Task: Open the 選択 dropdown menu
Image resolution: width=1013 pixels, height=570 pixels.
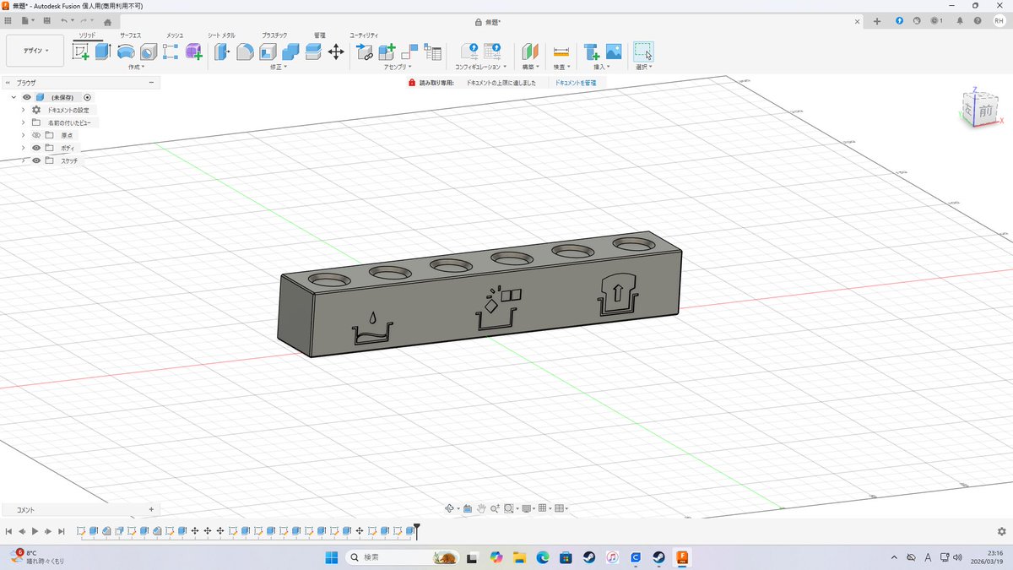Action: 643,67
